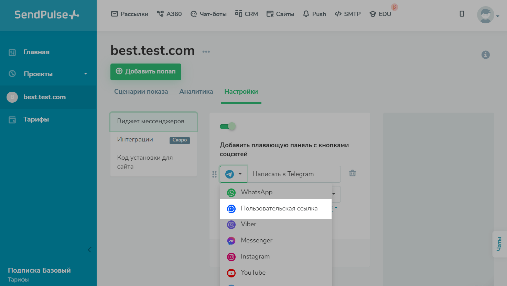The image size is (507, 286).
Task: Select the Настройки tab
Action: tap(241, 92)
